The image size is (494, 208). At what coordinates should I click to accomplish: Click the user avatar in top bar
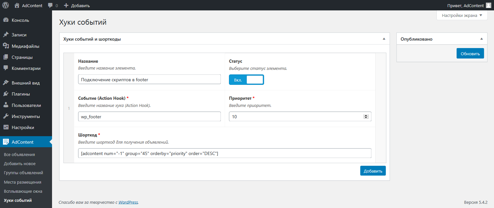(488, 5)
